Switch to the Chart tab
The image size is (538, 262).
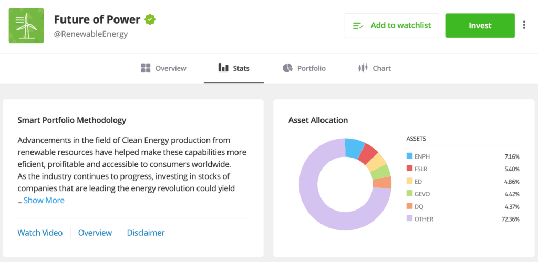381,68
